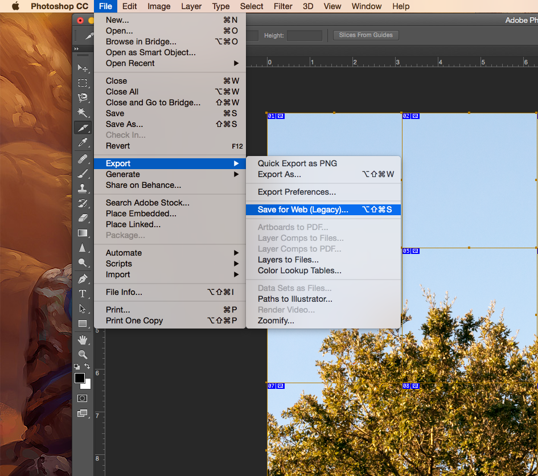Select the History Brush tool
The image size is (538, 476).
pos(83,203)
